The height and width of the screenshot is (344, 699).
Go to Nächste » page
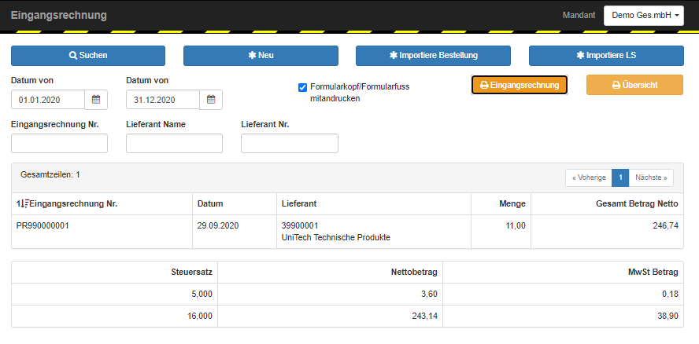pyautogui.click(x=651, y=177)
